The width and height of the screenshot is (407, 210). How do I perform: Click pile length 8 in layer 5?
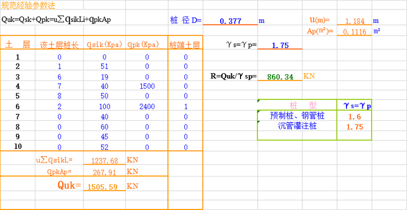(59, 96)
